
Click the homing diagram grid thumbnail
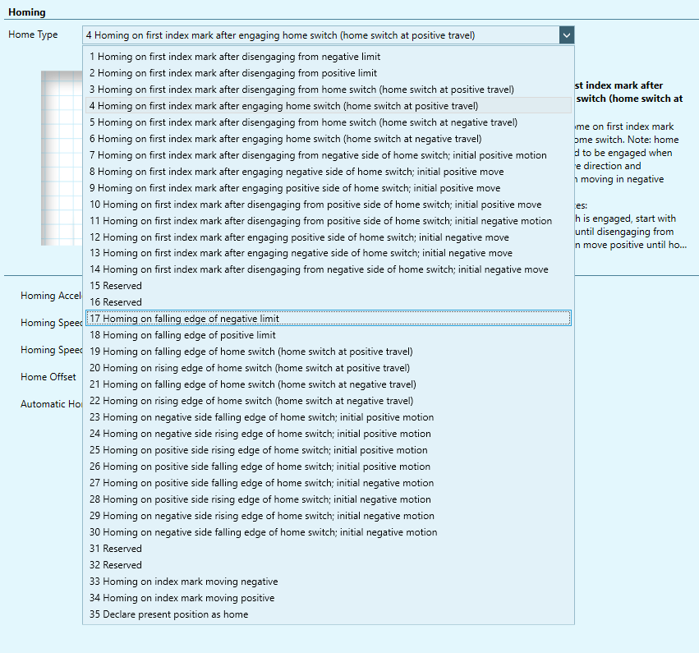click(x=62, y=159)
